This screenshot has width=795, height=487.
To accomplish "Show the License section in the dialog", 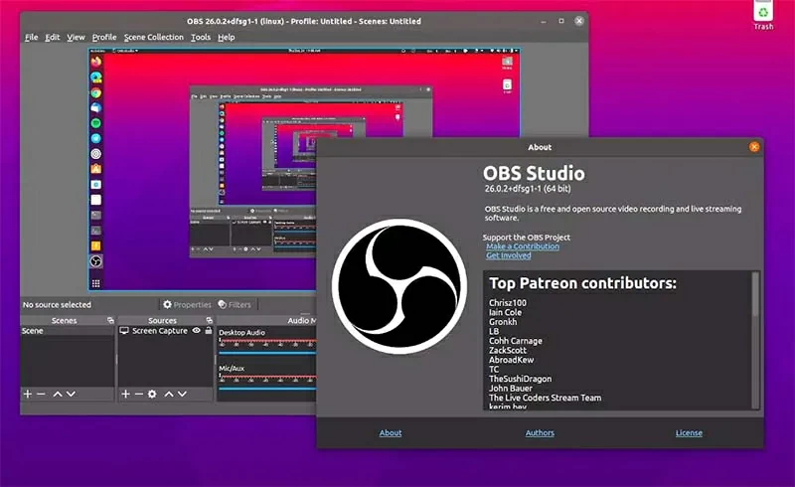I will (x=689, y=432).
